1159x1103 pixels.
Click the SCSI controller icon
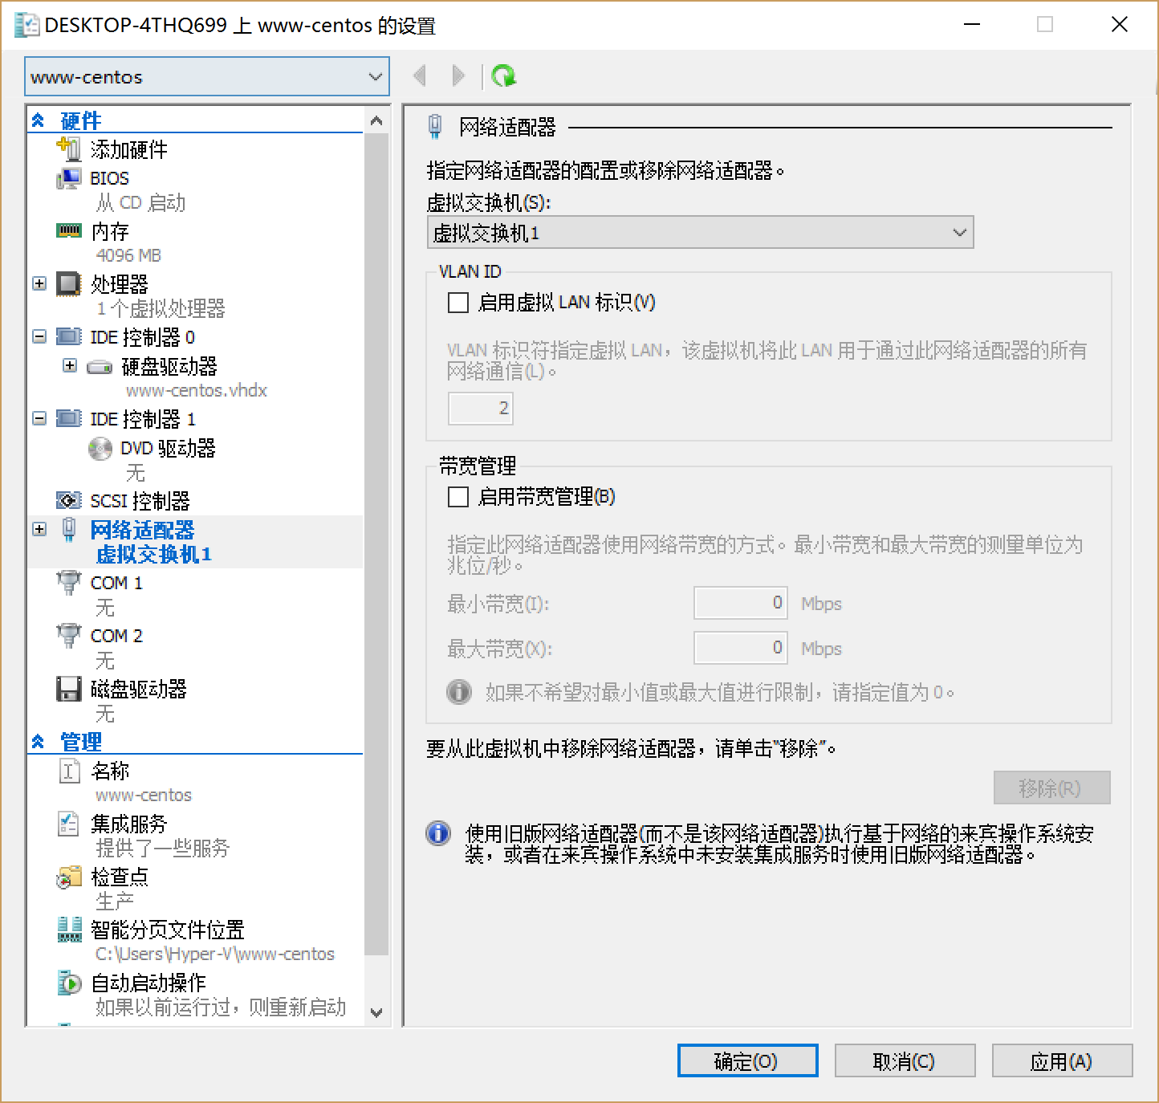coord(69,501)
